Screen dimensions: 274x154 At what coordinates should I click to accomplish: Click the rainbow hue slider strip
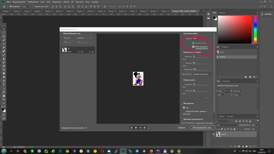(x=255, y=30)
